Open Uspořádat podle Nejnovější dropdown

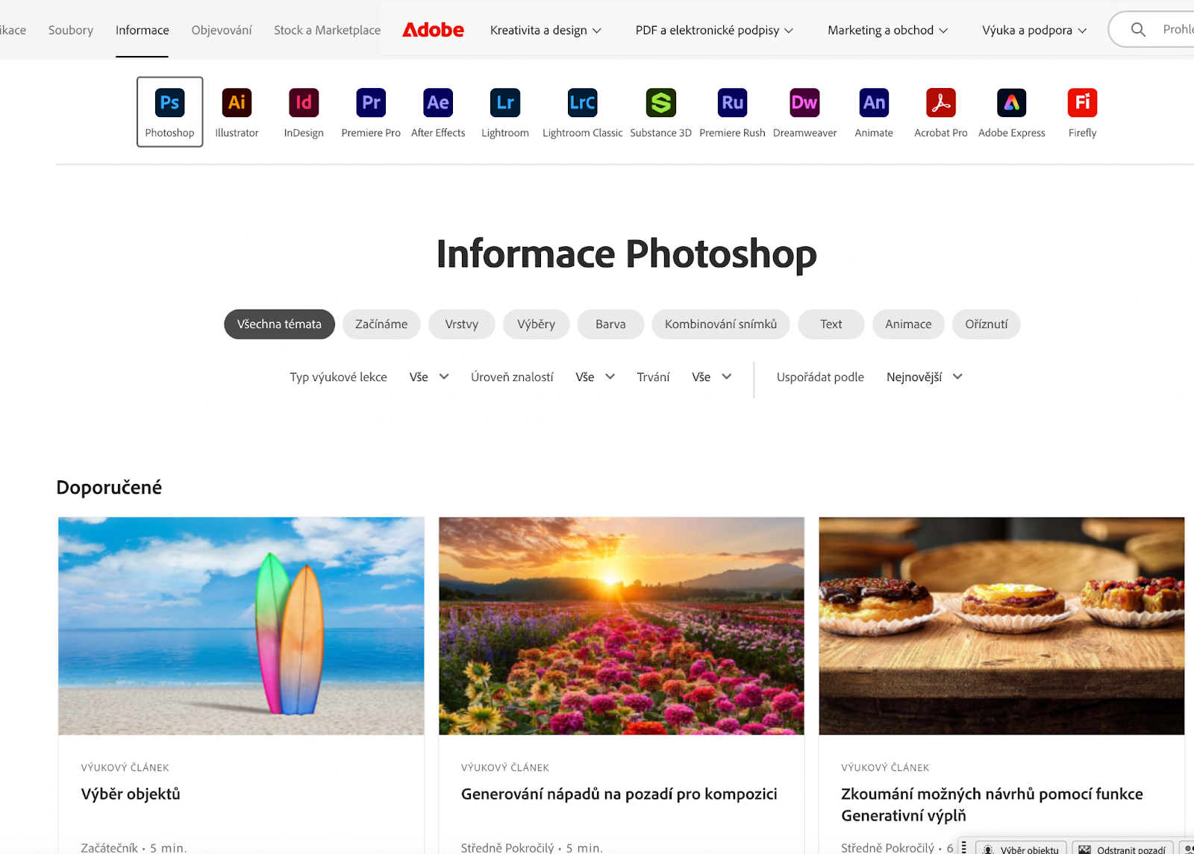pyautogui.click(x=925, y=377)
